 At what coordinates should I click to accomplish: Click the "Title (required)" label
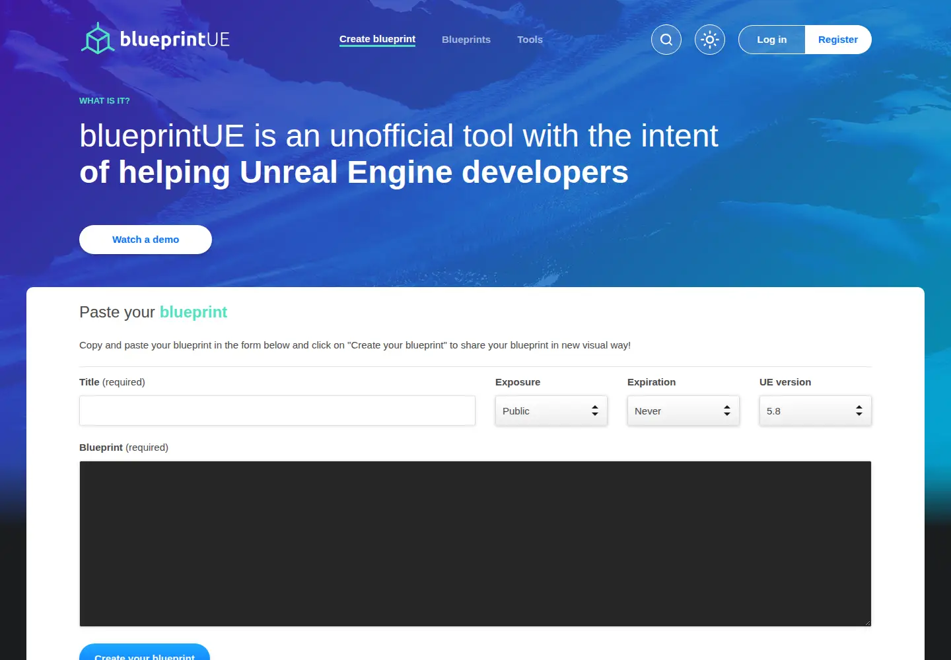coord(112,382)
